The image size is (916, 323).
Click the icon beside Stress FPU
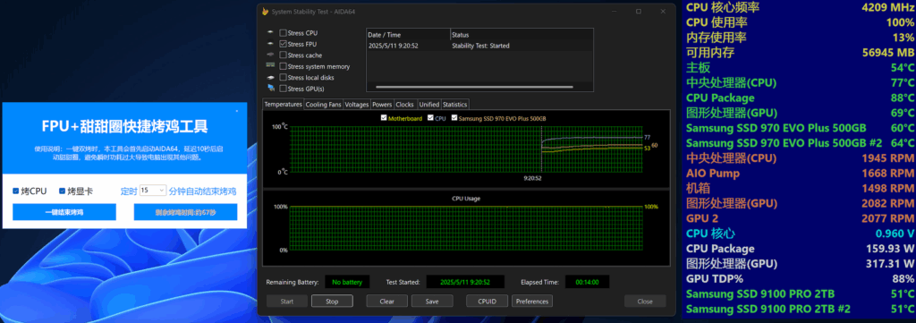click(x=270, y=45)
